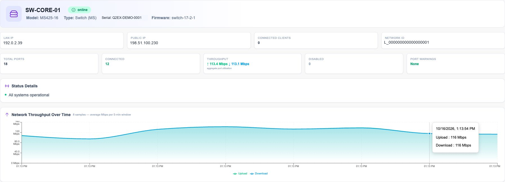This screenshot has width=505, height=182.
Task: Click the tooltip Upload : 116 Mbps line
Action: click(451, 137)
